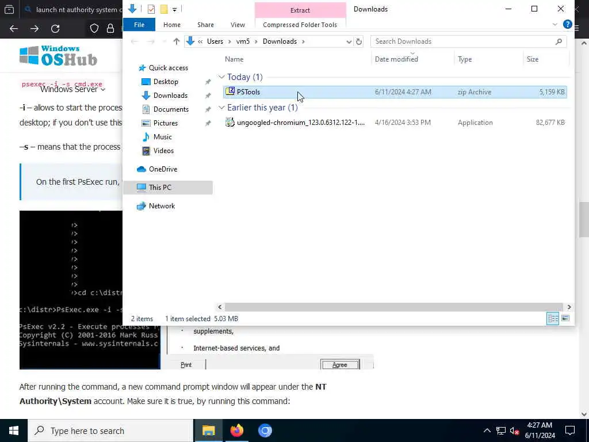
Task: Open address bar history dropdown
Action: coord(349,41)
